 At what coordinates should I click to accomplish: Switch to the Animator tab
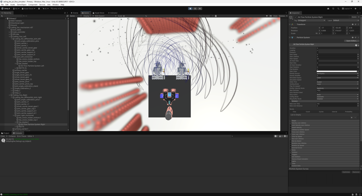click(x=113, y=13)
